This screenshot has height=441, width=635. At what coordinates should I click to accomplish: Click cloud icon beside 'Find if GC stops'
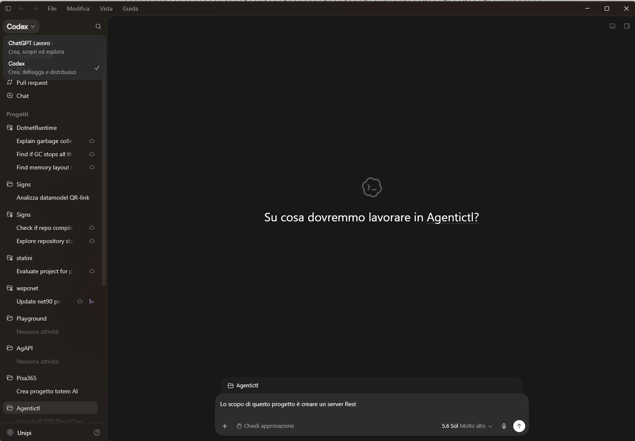[92, 154]
